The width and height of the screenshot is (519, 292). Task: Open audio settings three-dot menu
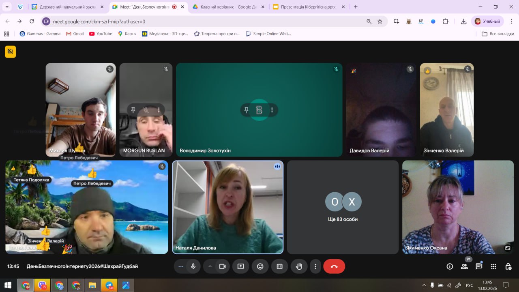(181, 266)
